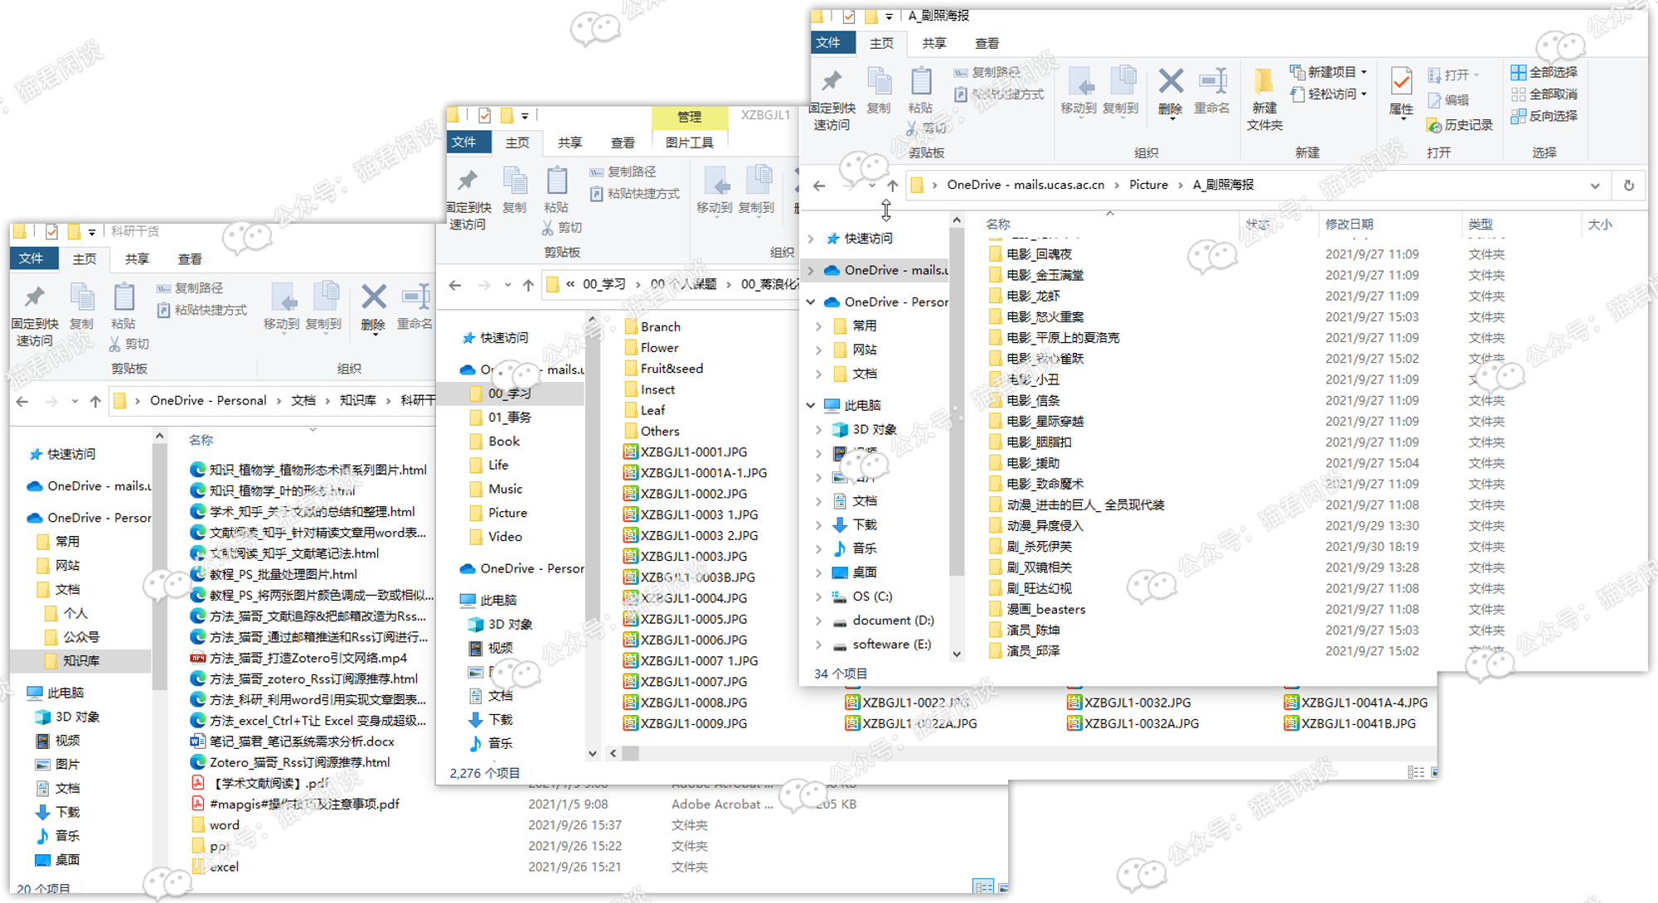Click horizontal scrollbar left arrow in XZBGJL1
This screenshot has width=1658, height=903.
pyautogui.click(x=613, y=753)
